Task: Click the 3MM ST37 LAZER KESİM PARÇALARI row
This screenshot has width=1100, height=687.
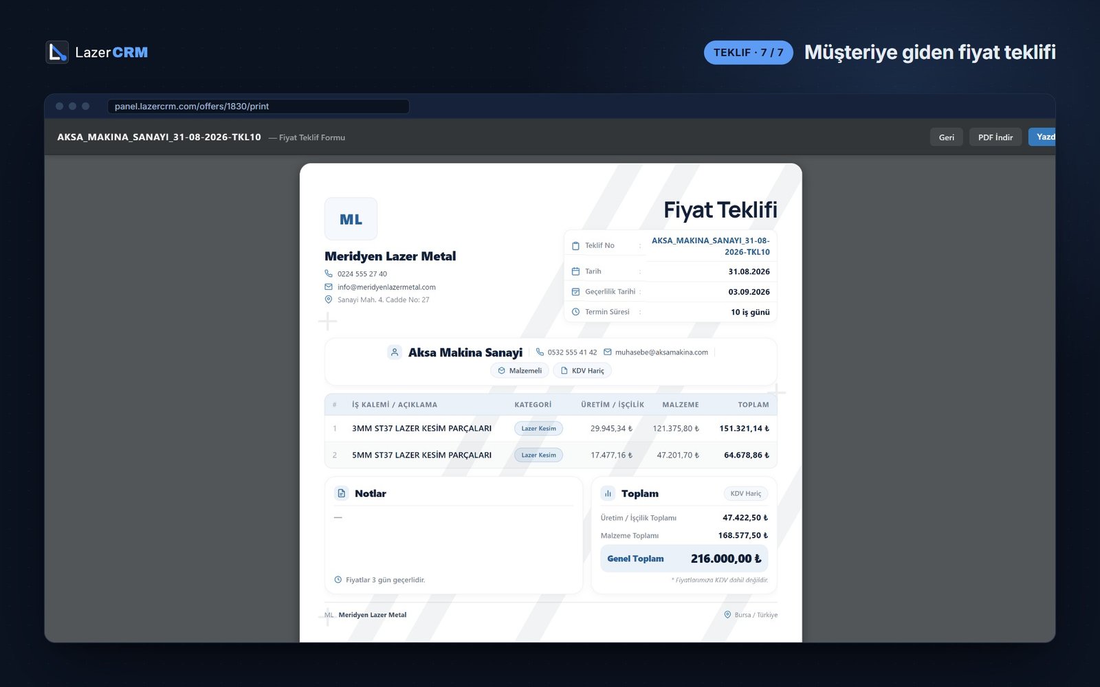Action: pos(551,428)
